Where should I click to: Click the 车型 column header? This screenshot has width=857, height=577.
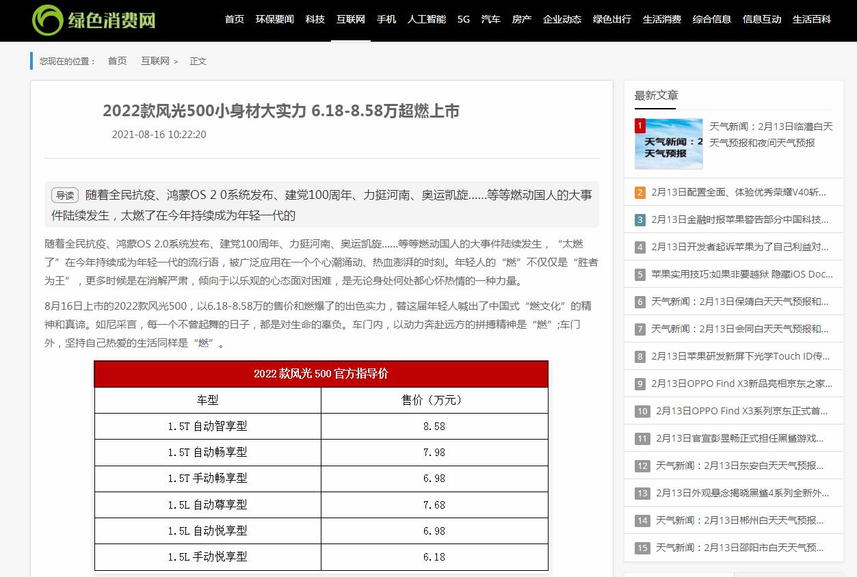pos(208,400)
